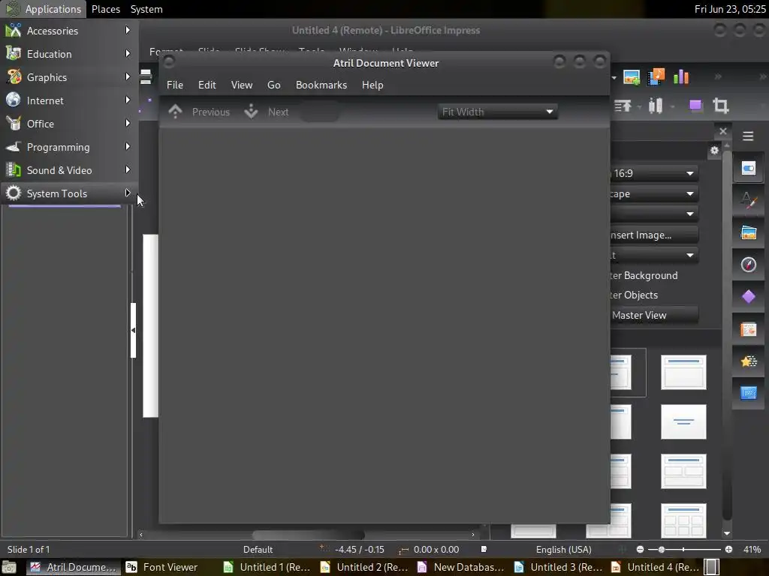Click the English (USA) language in status bar
This screenshot has height=576, width=769.
coord(563,550)
